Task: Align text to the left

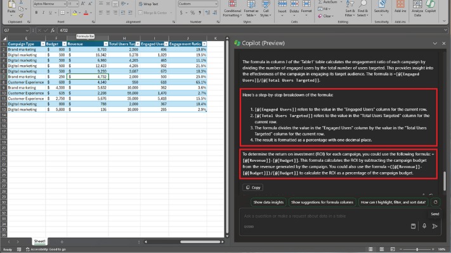Action: click(101, 13)
